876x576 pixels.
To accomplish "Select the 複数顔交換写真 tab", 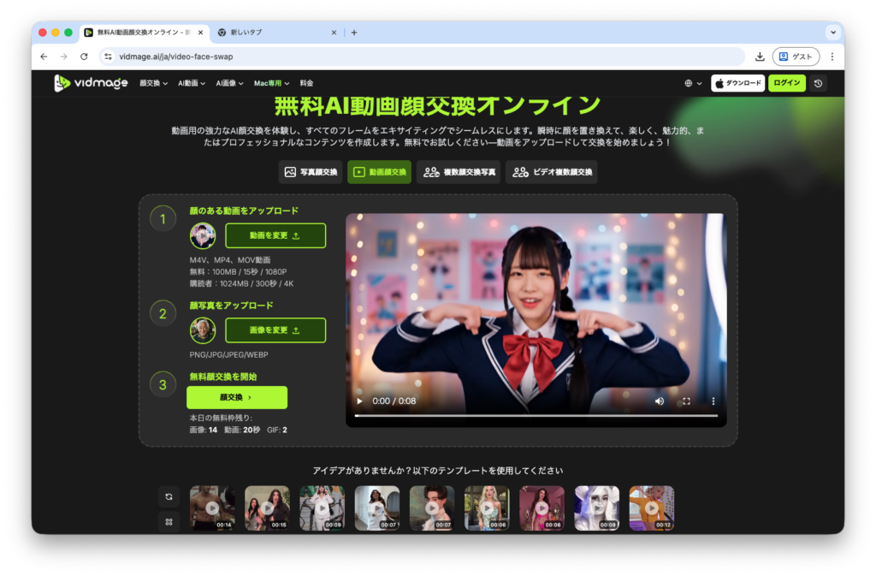I will [x=459, y=172].
